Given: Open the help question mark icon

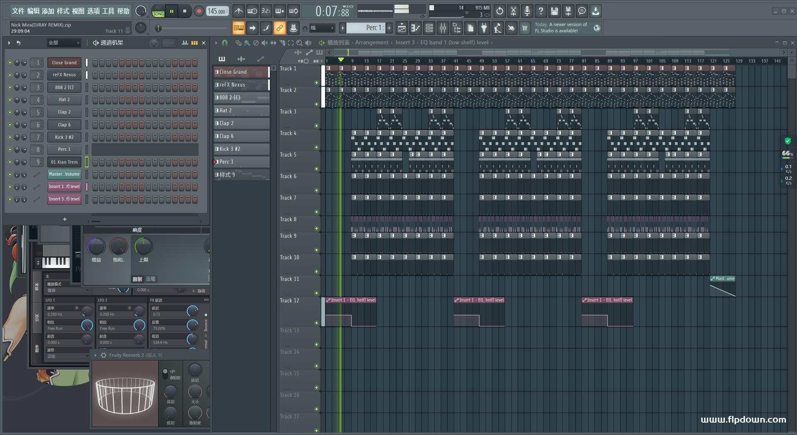Looking at the screenshot, I should [541, 11].
